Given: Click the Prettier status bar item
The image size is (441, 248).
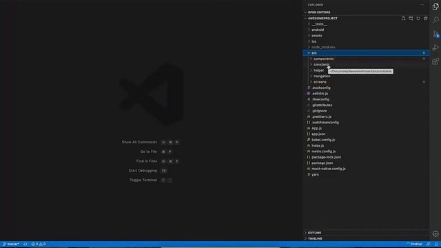Looking at the screenshot, I should click(414, 244).
